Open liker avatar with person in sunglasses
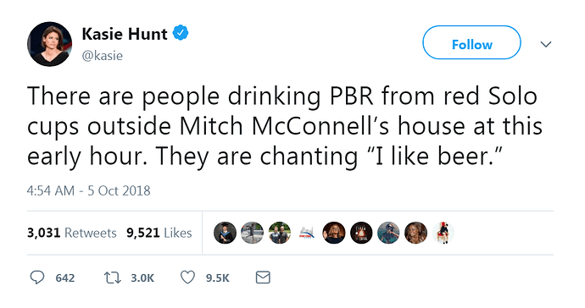This screenshot has height=308, width=585. 388,233
